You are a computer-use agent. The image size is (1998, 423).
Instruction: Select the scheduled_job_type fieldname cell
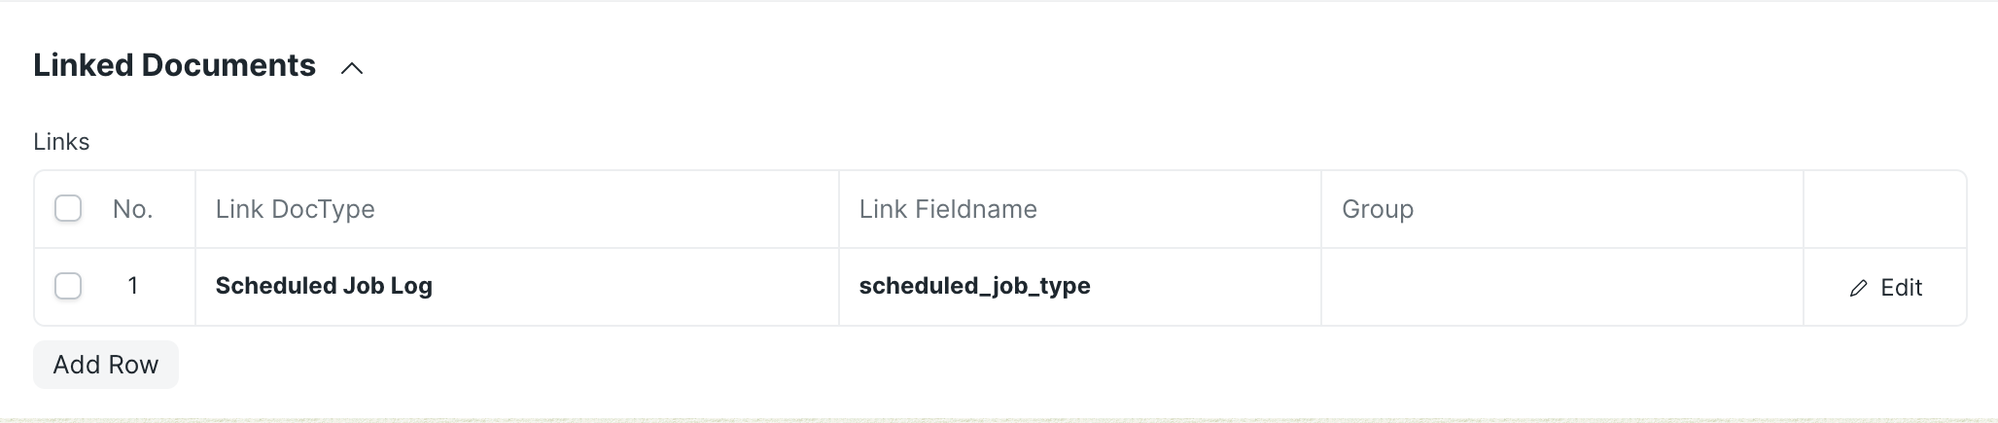click(974, 286)
